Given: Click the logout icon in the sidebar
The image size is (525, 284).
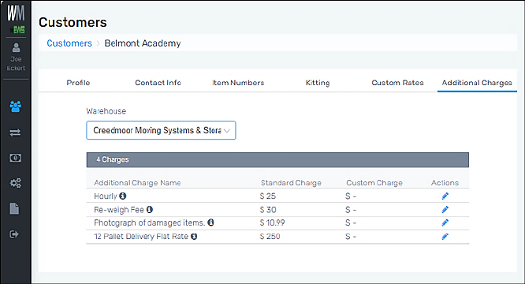Looking at the screenshot, I should click(x=14, y=234).
